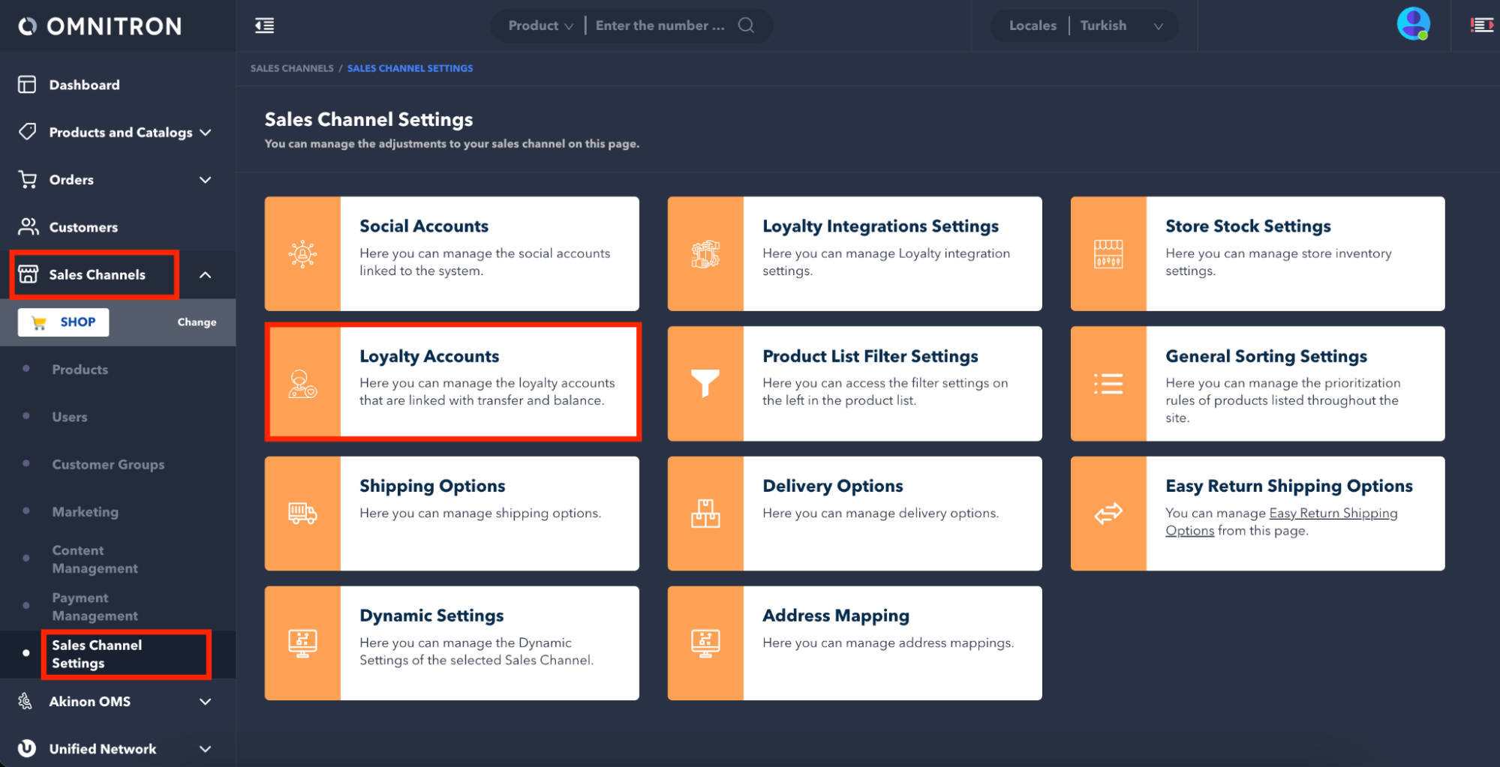Collapse the Sales Channels section
1500x767 pixels.
click(x=205, y=275)
